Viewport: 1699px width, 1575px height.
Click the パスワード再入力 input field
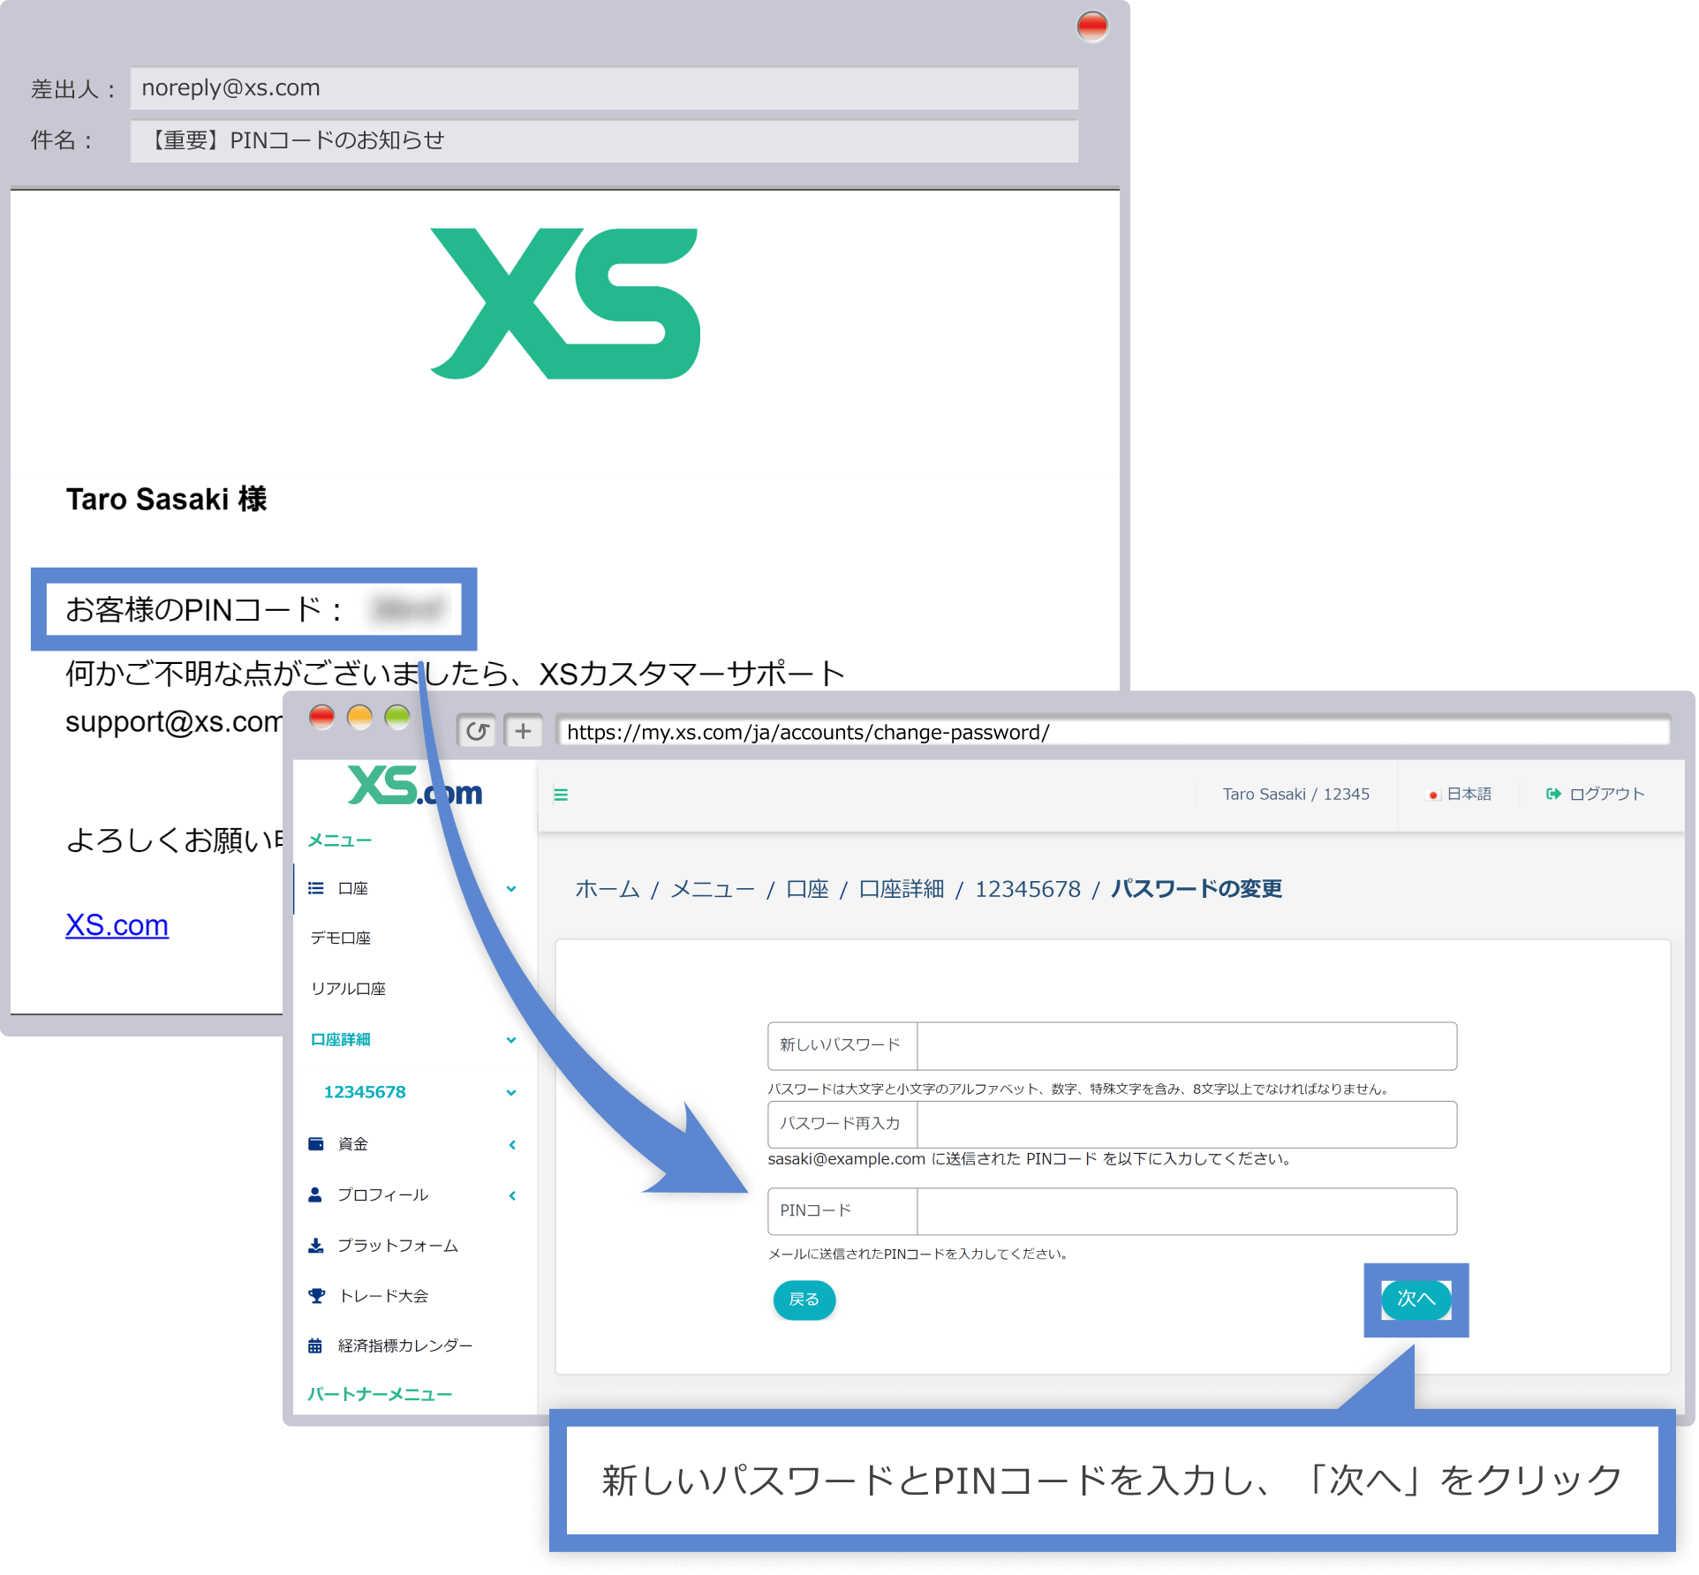coord(1187,1125)
